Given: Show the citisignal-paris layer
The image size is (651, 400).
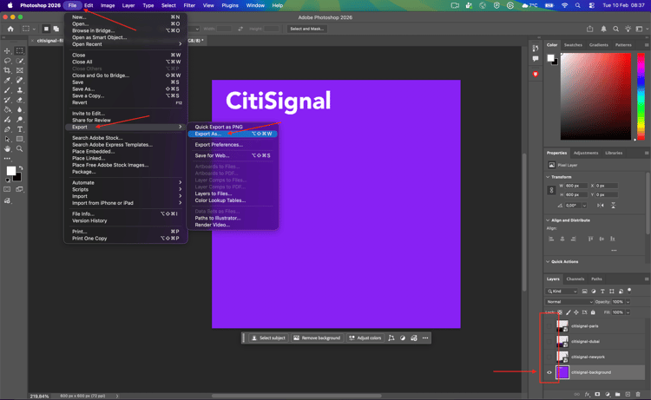Looking at the screenshot, I should [549, 325].
